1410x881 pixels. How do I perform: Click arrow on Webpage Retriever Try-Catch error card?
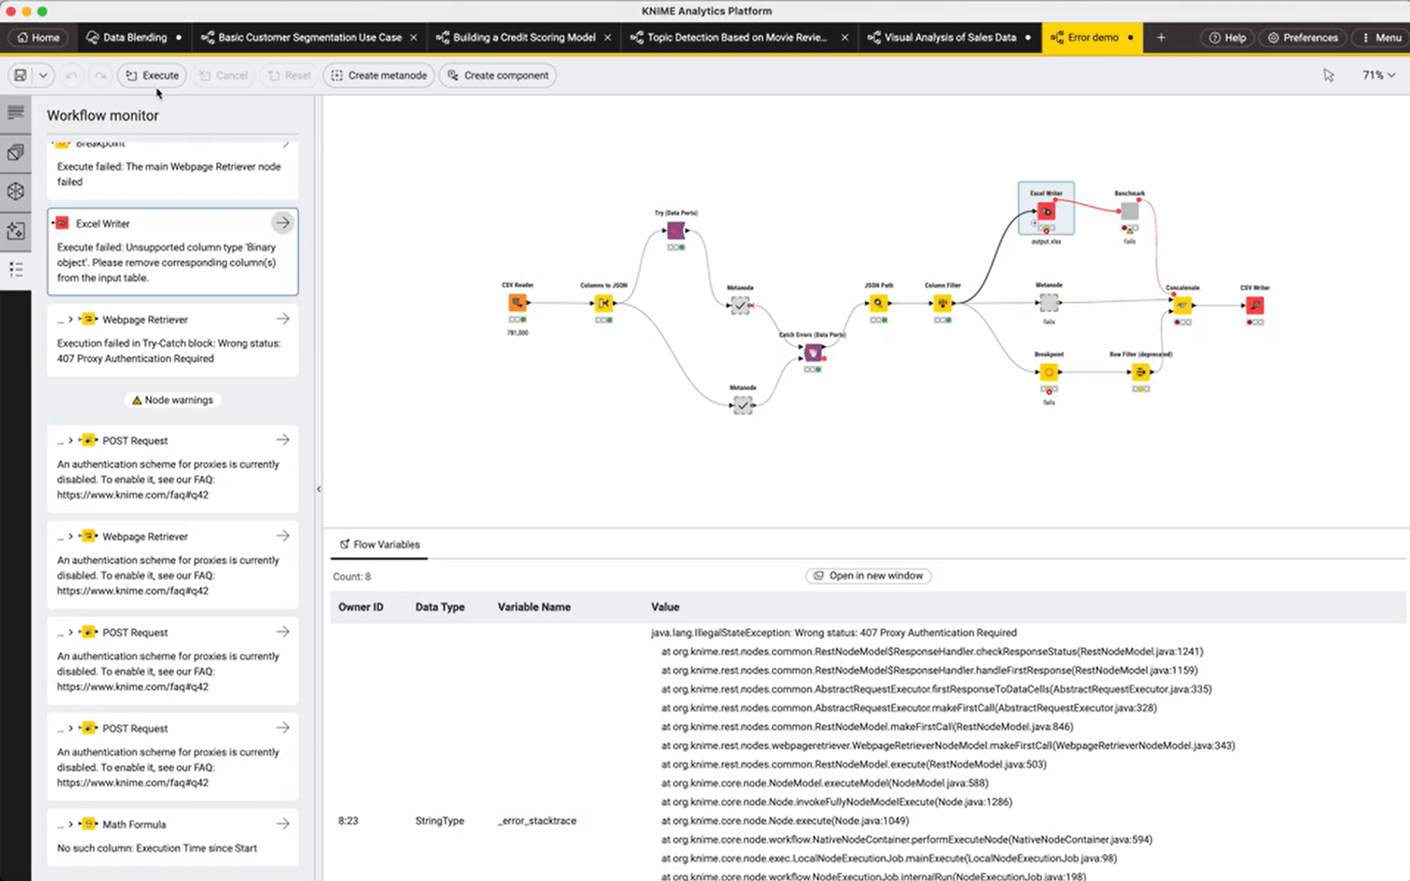[x=282, y=319]
